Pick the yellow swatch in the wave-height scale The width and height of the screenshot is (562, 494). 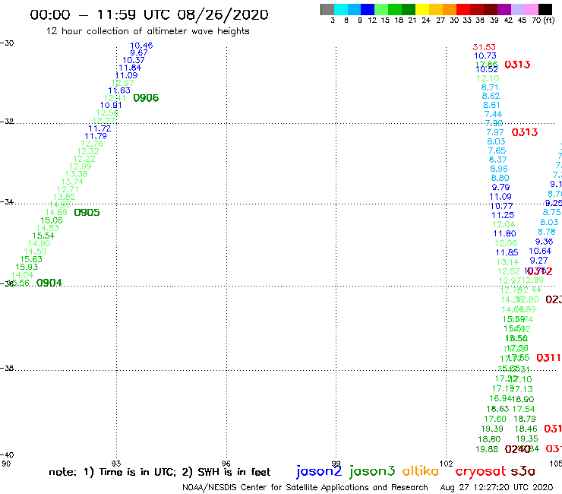click(x=422, y=9)
